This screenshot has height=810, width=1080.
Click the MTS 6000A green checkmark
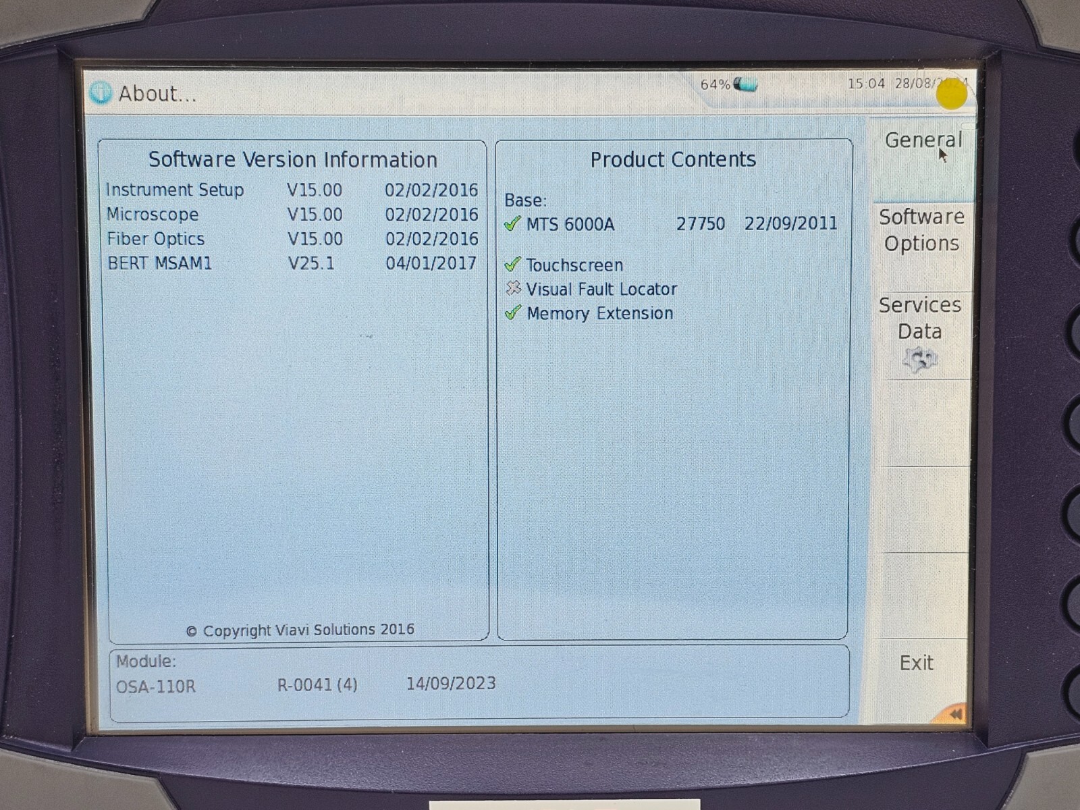click(x=512, y=223)
